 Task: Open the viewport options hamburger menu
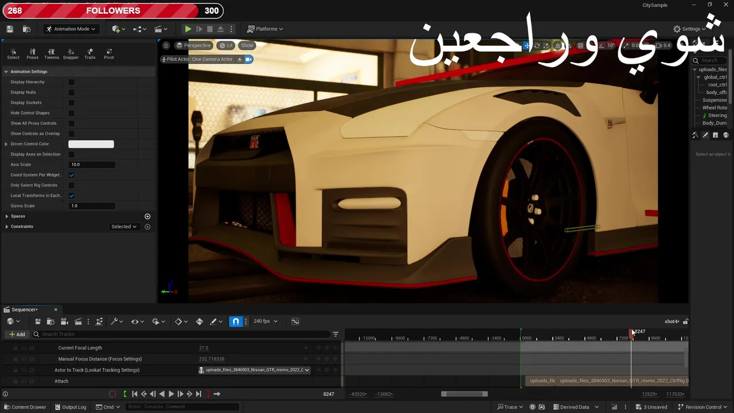166,45
